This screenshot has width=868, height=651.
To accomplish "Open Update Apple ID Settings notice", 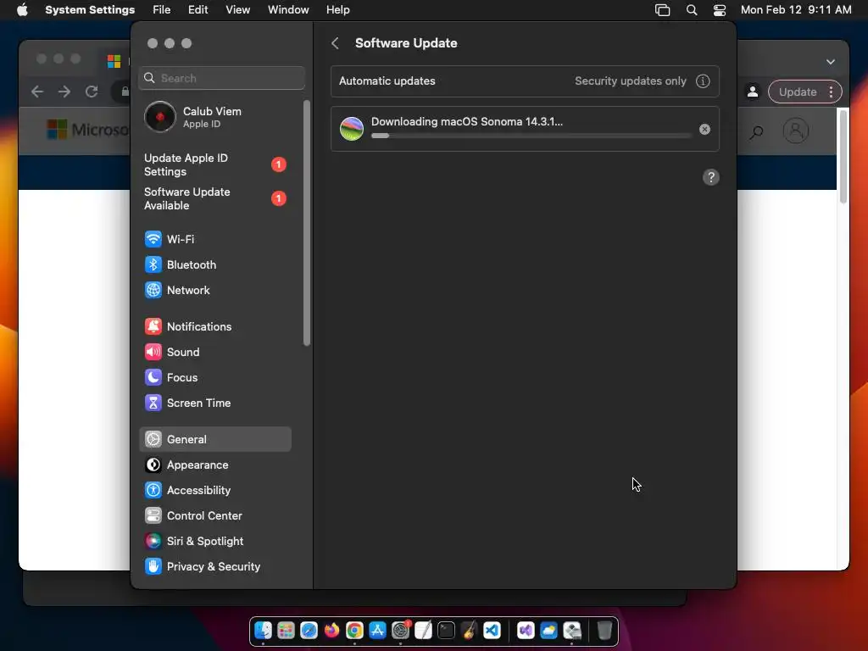I will pyautogui.click(x=214, y=164).
